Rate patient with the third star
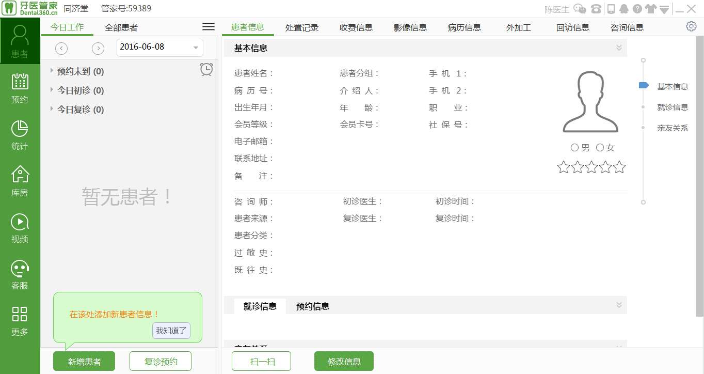 tap(591, 167)
